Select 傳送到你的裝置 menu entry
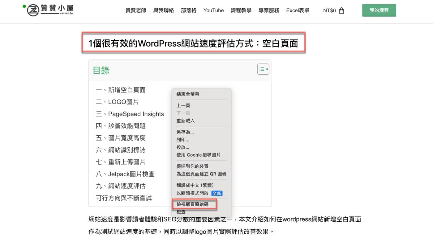This screenshot has width=433, height=238. point(202,166)
